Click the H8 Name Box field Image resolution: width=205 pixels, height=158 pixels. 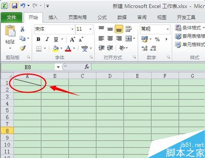point(28,67)
